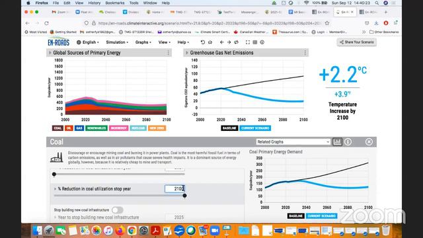Viewport: 423px width, 238px height.
Task: Bookmark this page with the star icon
Action: tap(327, 23)
